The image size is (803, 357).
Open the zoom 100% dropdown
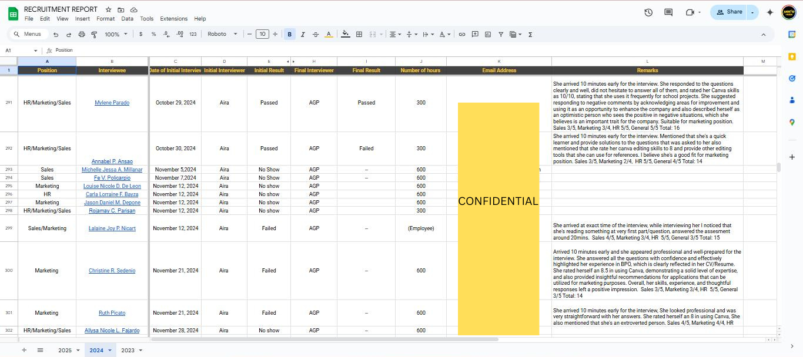(116, 35)
